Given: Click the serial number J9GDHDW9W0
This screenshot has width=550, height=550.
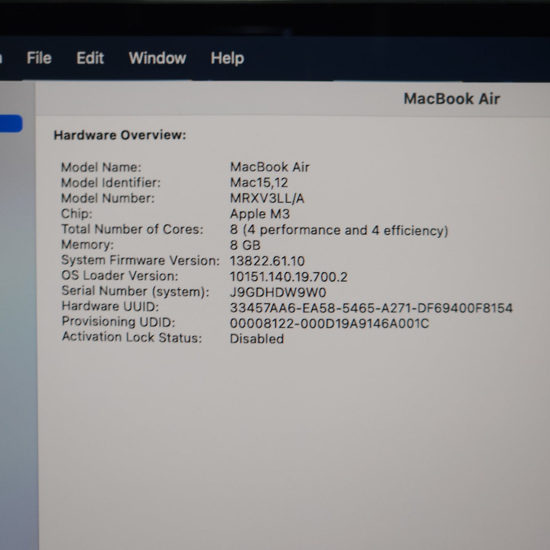Looking at the screenshot, I should (x=278, y=292).
